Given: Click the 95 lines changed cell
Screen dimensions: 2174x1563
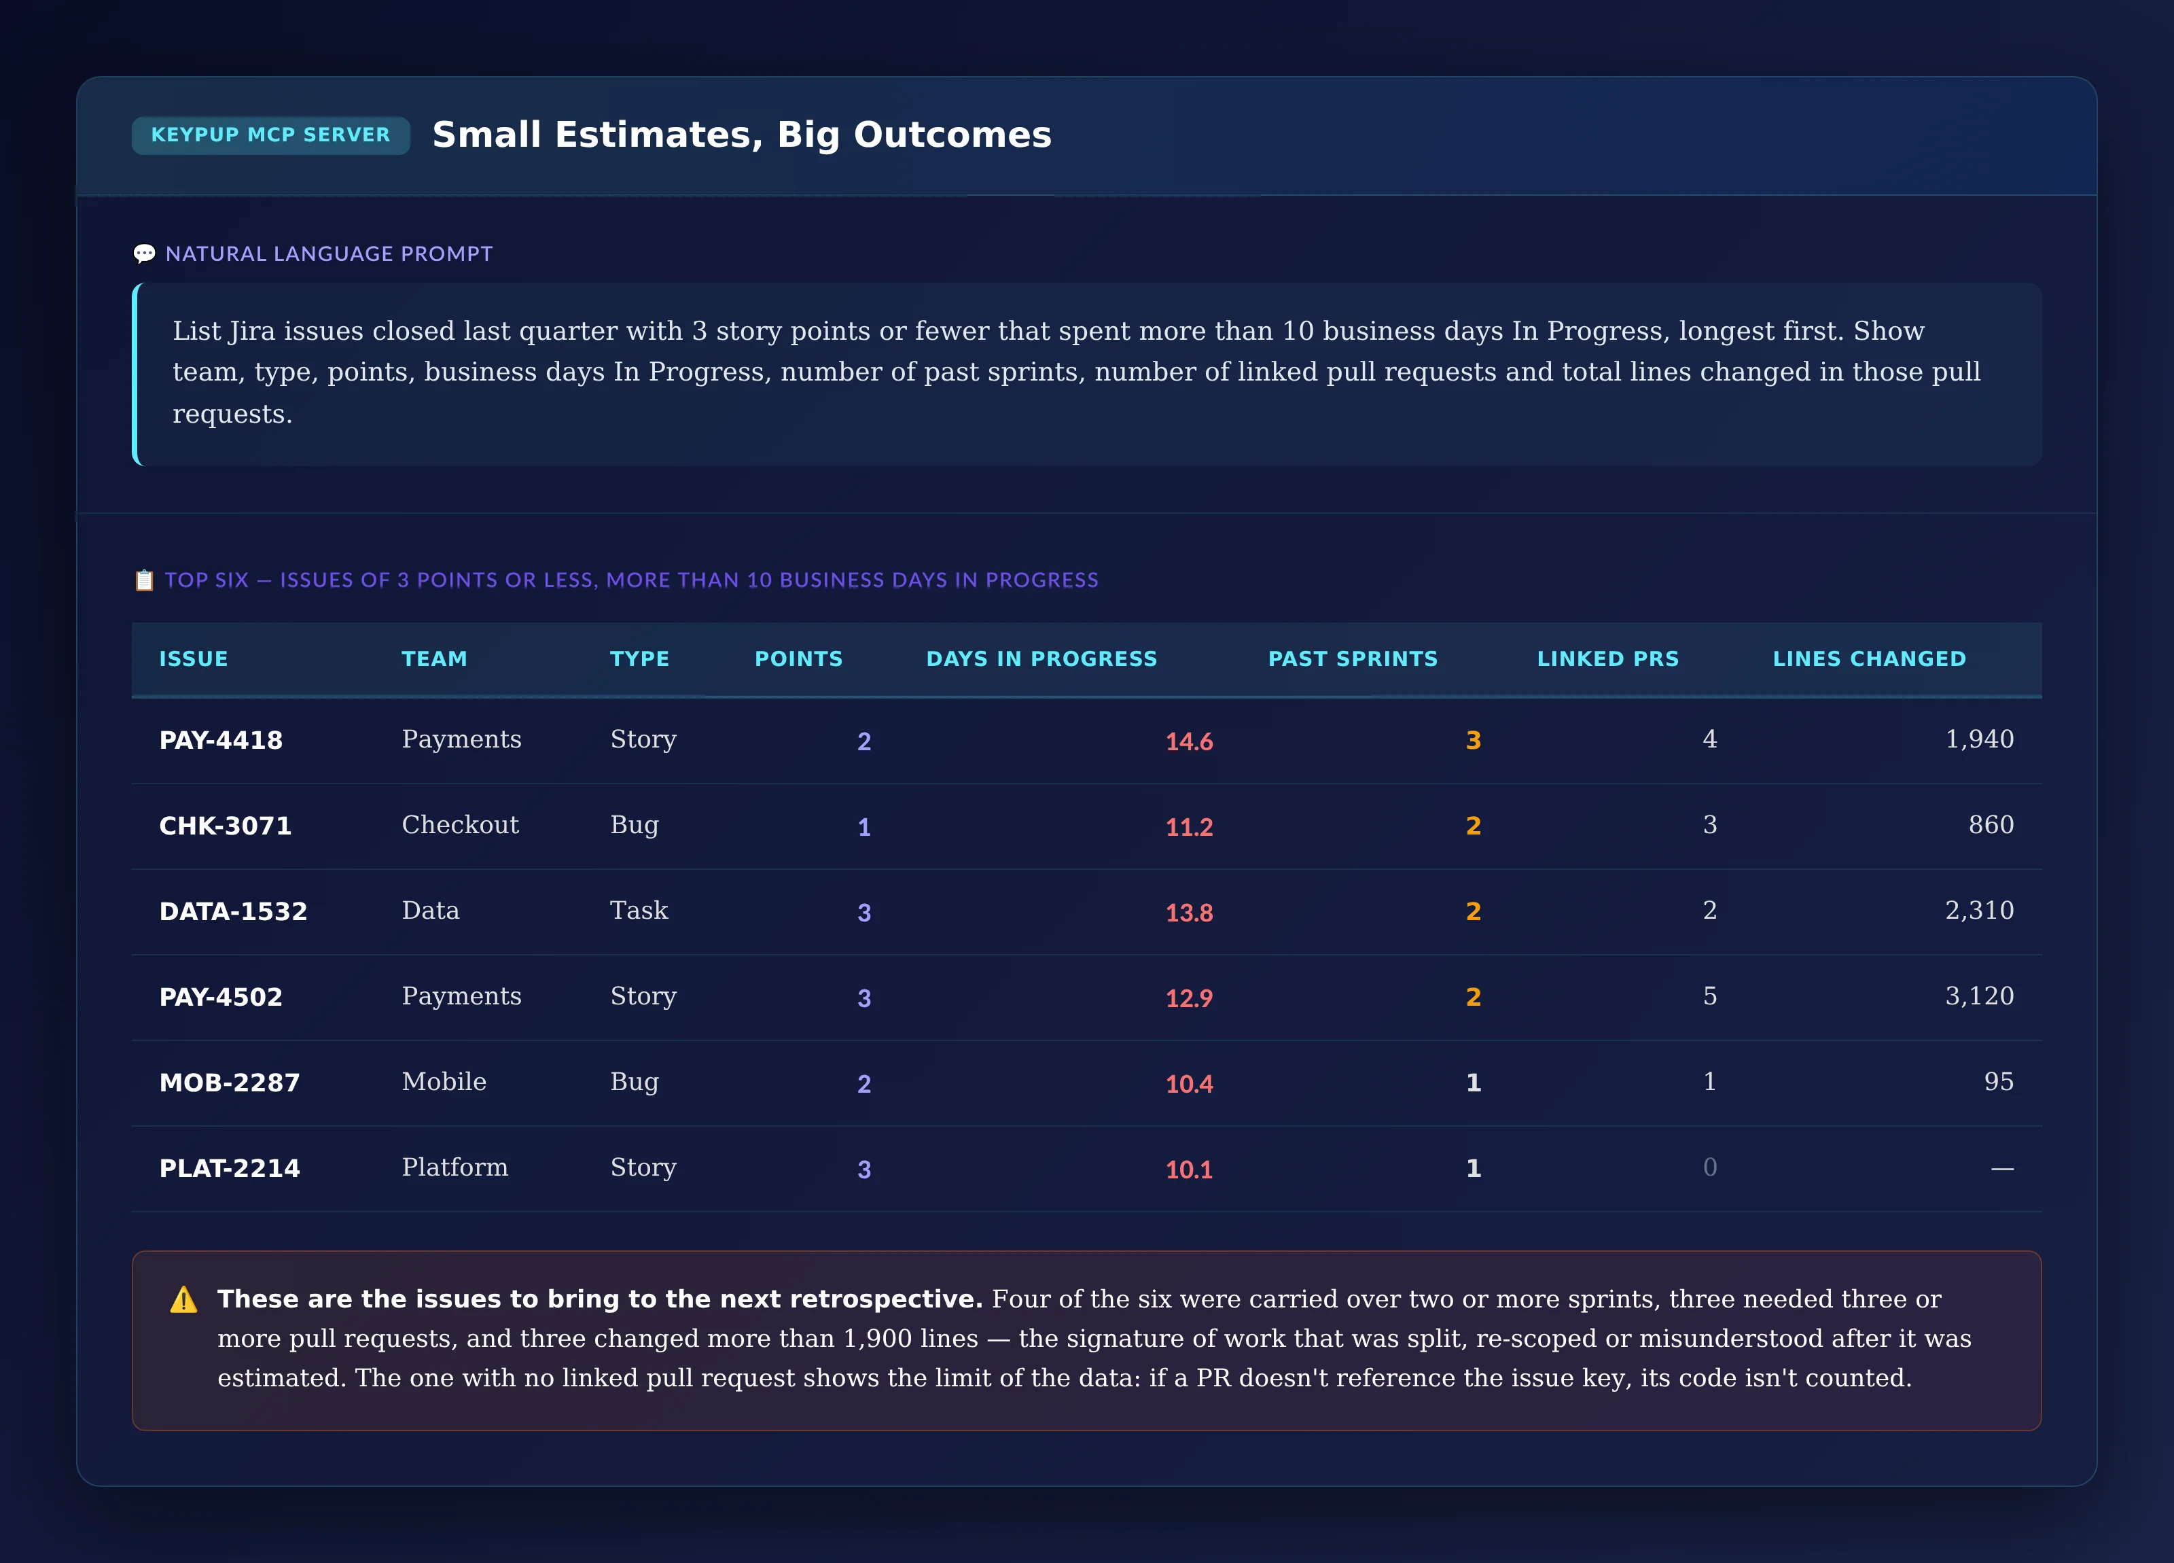Looking at the screenshot, I should 1999,1082.
